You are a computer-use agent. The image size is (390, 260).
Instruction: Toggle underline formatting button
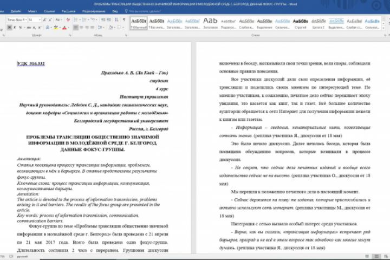point(21,28)
